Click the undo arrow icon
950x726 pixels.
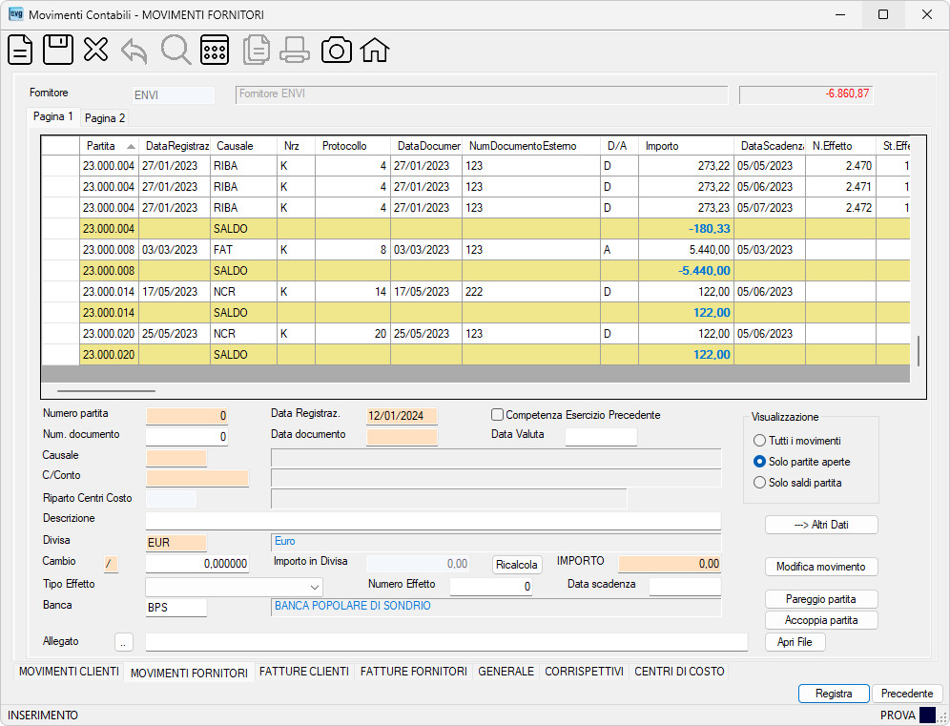(x=134, y=51)
